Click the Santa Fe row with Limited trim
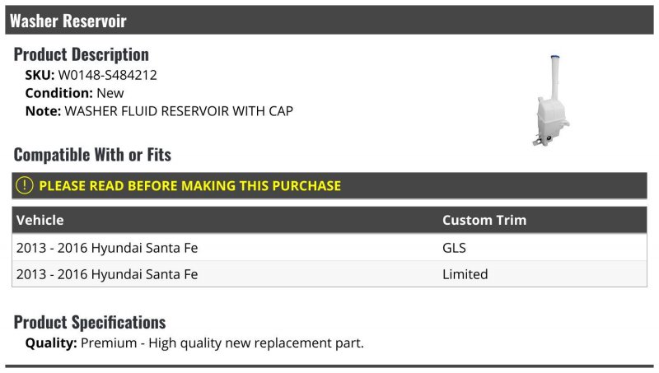 (x=329, y=274)
